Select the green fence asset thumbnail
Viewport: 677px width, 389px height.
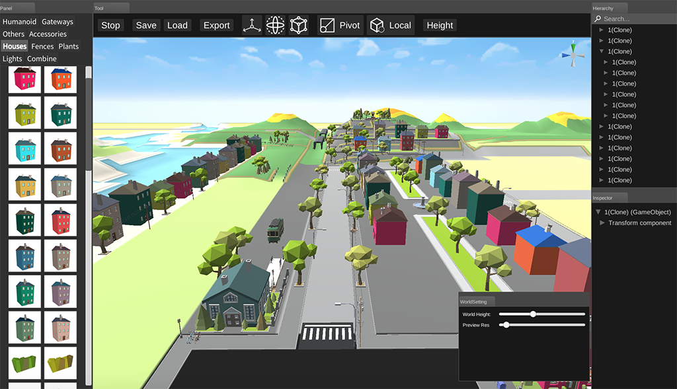(24, 363)
